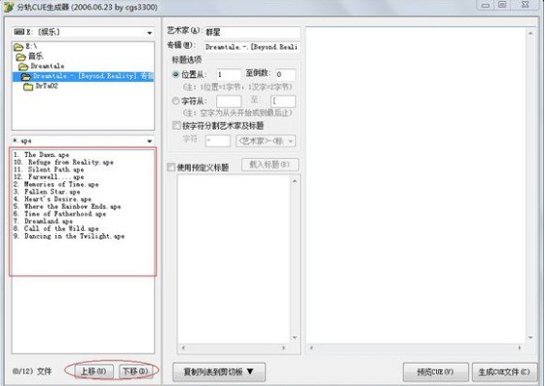Image resolution: width=545 pixels, height=386 pixels.
Task: Click the 至倒数 end position field
Action: coord(285,74)
